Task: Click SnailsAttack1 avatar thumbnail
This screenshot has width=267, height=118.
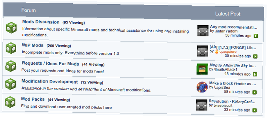Action: 202,69
